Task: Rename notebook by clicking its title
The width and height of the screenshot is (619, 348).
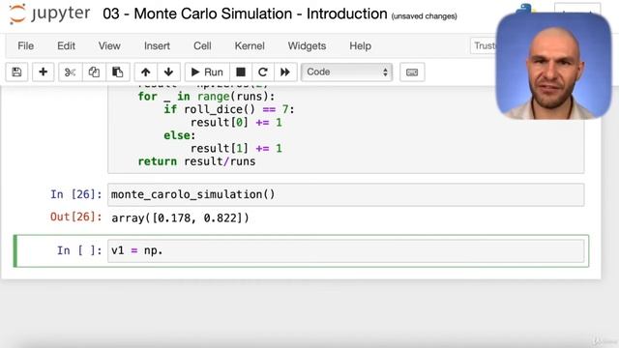Action: pyautogui.click(x=245, y=14)
